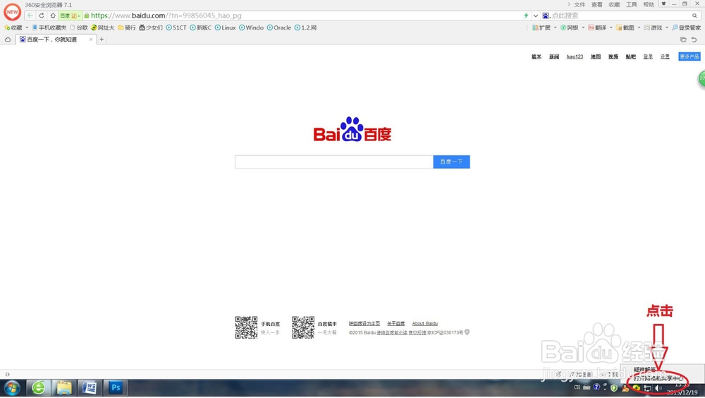This screenshot has width=705, height=398.
Task: Click the 更多产品 blue button
Action: click(689, 56)
